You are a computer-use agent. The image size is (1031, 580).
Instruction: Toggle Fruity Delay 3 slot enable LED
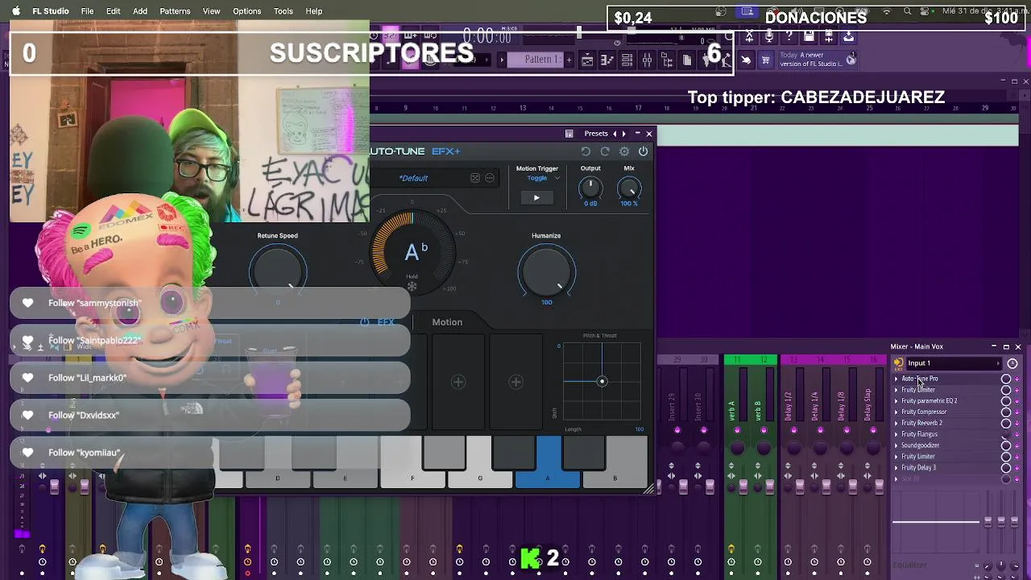point(1017,468)
